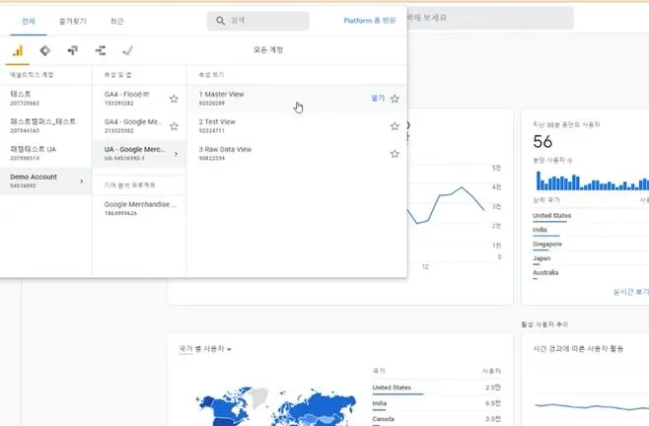Open the 국가 별 사용자 dropdown
Image resolution: width=649 pixels, height=426 pixels.
tap(205, 349)
